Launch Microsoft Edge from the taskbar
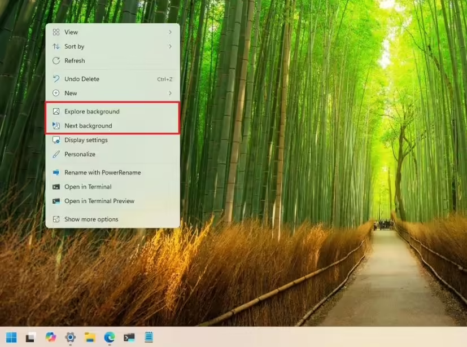 (x=108, y=337)
